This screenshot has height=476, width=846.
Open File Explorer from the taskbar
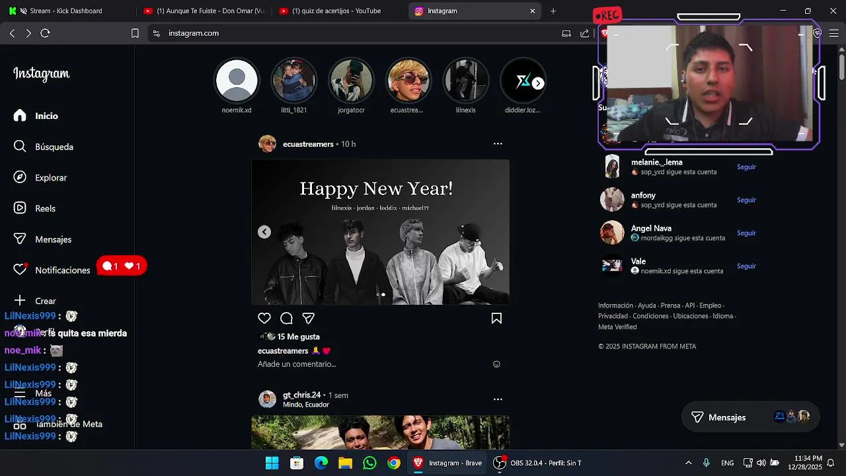point(345,463)
